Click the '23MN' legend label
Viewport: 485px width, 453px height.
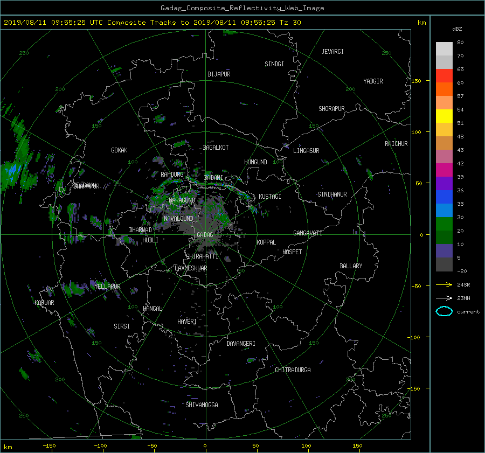pos(463,298)
